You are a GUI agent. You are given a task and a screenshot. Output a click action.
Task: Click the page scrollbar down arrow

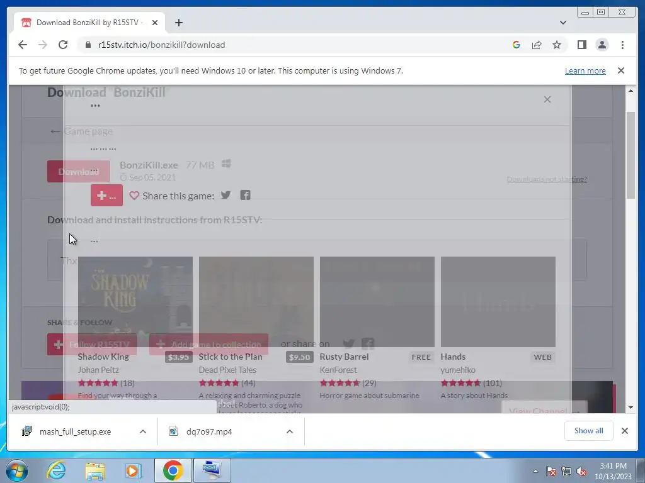pyautogui.click(x=631, y=408)
